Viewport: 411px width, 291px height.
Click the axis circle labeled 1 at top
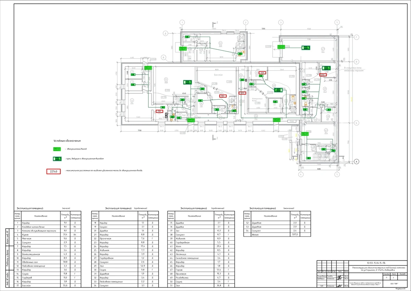tap(183, 23)
